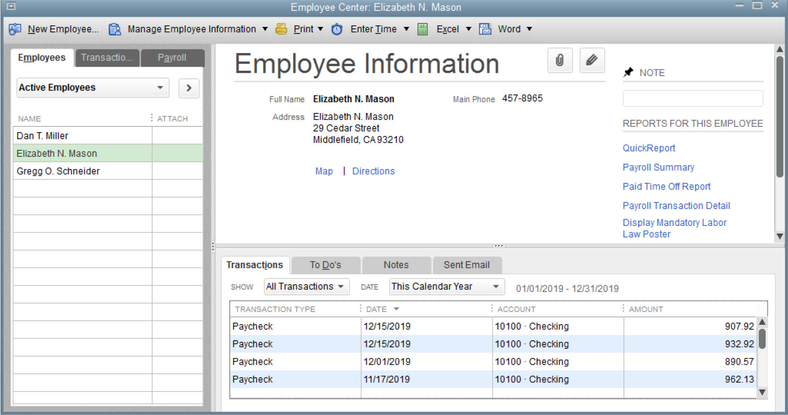
Task: Click the Main Phone number 457-8965
Action: pyautogui.click(x=522, y=99)
